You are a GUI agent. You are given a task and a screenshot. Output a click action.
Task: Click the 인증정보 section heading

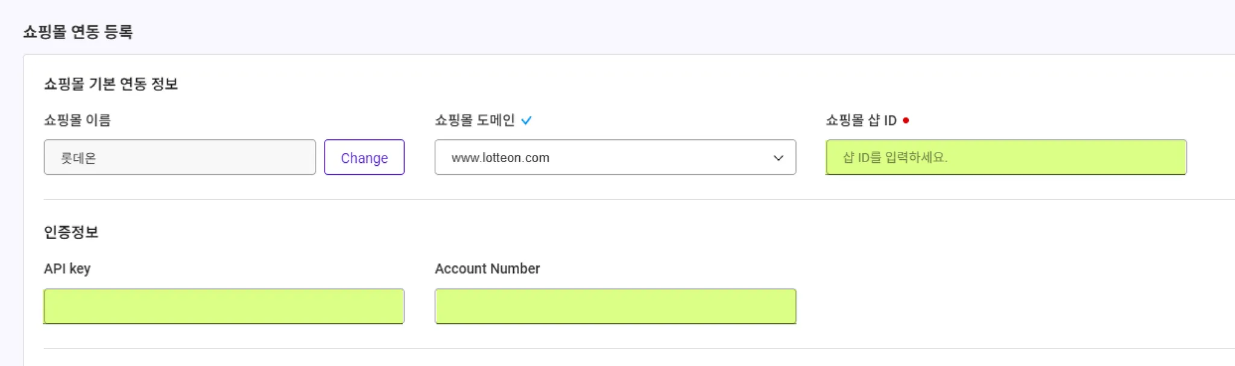[71, 232]
